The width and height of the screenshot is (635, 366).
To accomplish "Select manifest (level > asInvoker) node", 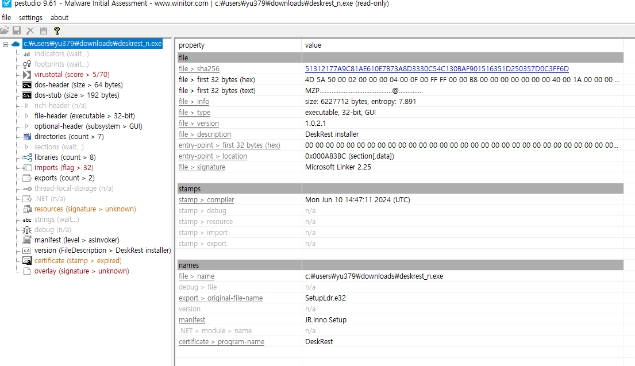I will coord(77,240).
